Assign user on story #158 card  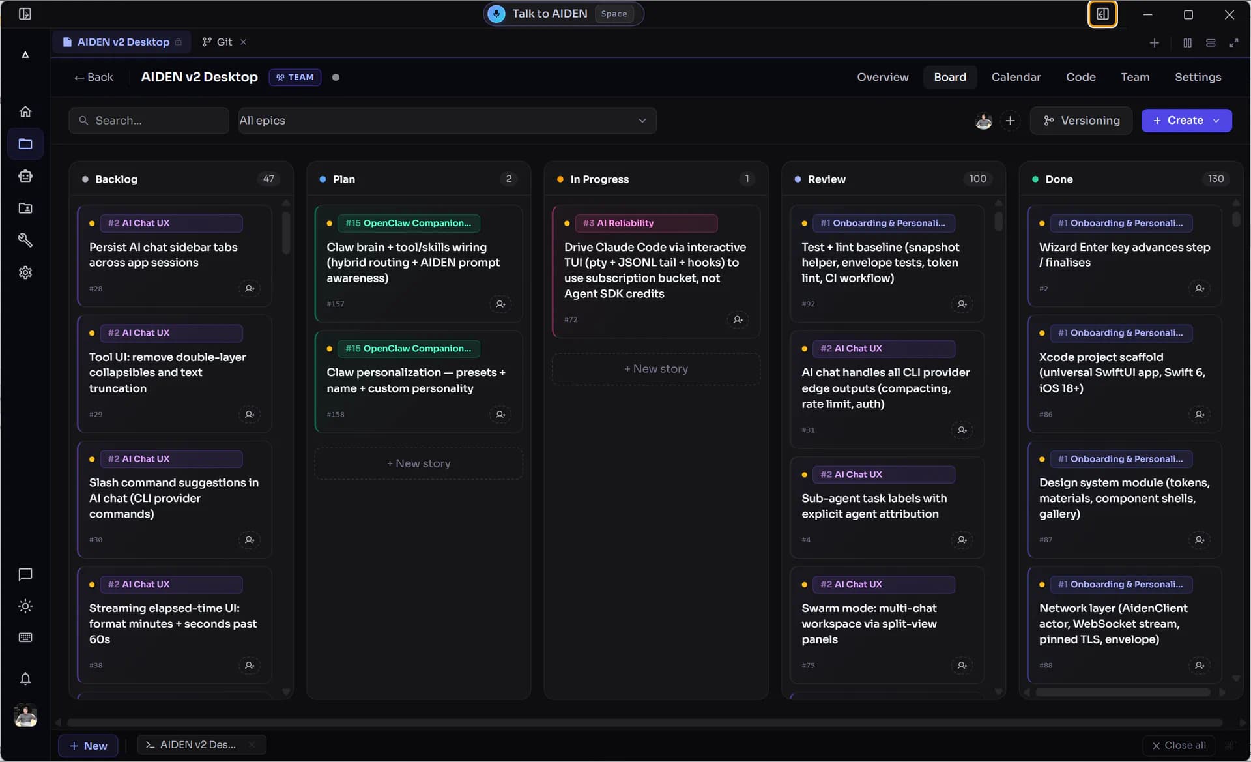pyautogui.click(x=500, y=414)
